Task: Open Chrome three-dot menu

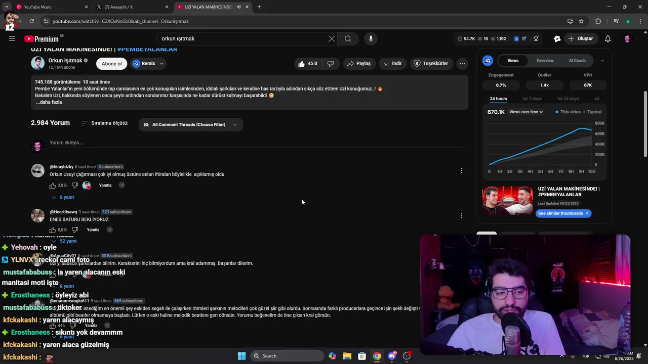Action: [x=641, y=21]
